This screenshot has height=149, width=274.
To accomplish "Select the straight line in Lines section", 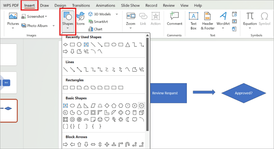I will pyautogui.click(x=65, y=70).
